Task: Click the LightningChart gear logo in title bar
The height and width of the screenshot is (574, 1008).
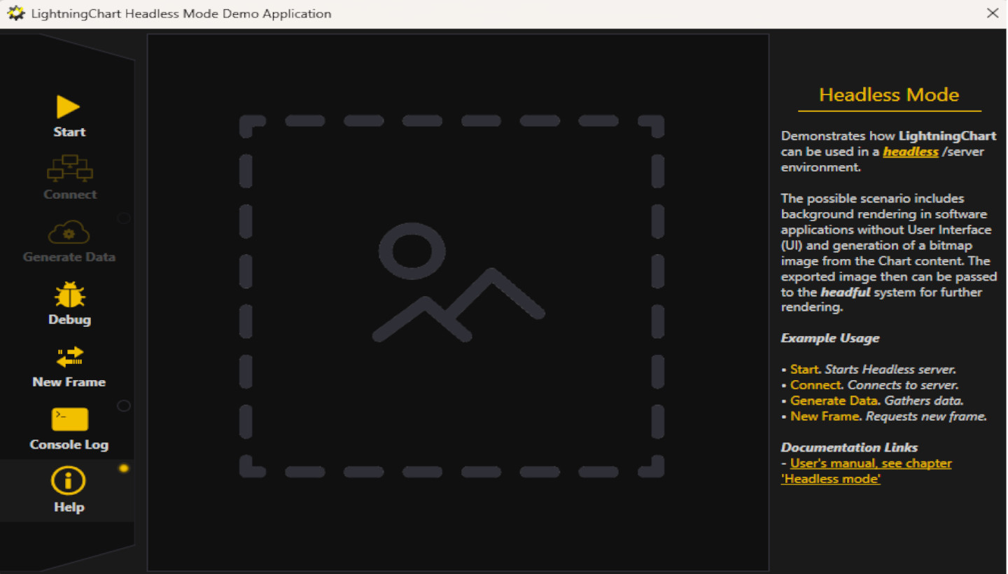Action: tap(15, 13)
